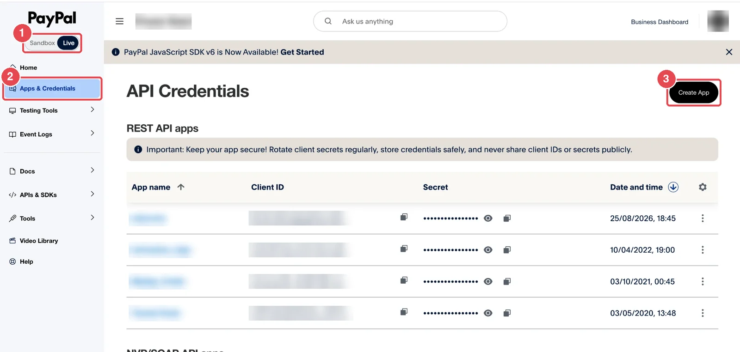Select Apps & Credentials in the sidebar
740x352 pixels.
[x=52, y=88]
